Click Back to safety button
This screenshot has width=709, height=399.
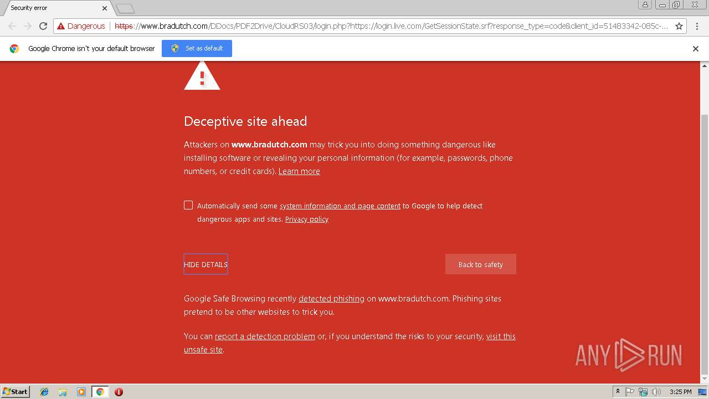(481, 264)
